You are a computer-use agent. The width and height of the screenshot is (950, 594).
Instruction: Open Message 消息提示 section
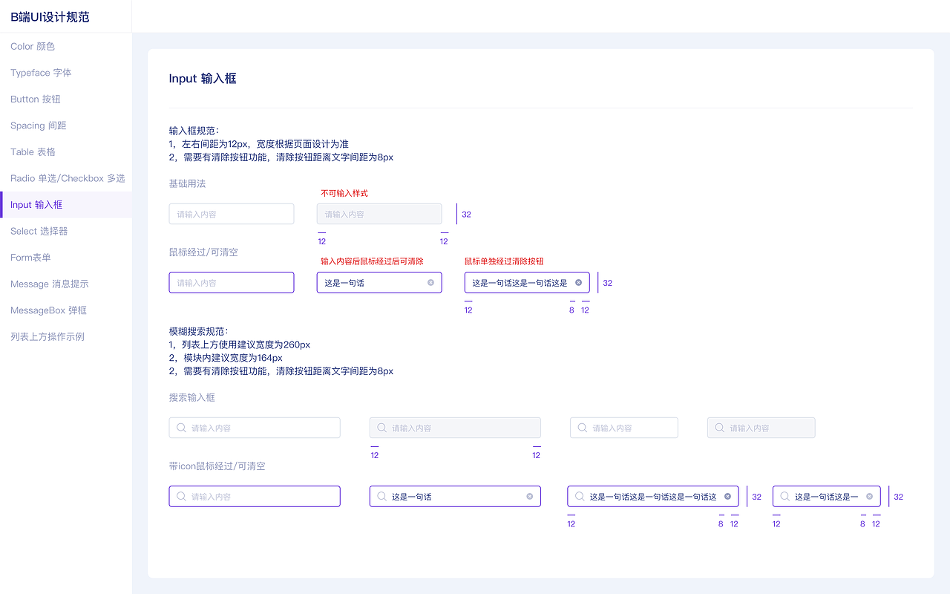[x=66, y=284]
